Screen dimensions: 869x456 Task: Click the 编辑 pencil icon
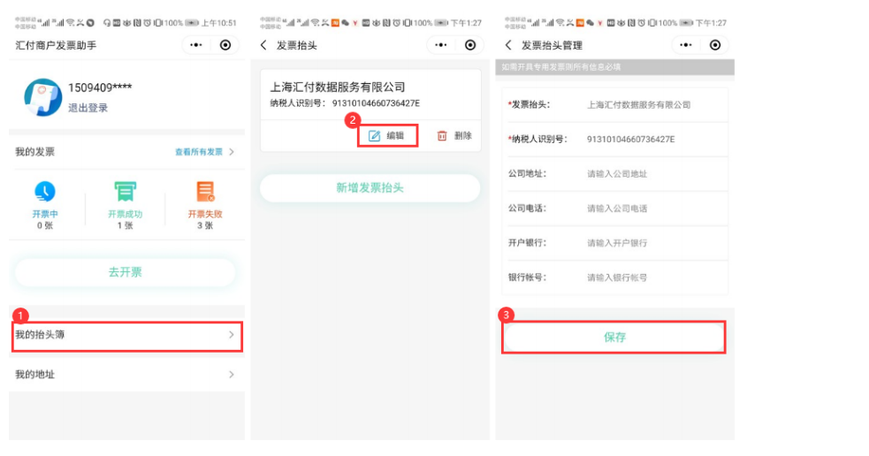point(375,136)
